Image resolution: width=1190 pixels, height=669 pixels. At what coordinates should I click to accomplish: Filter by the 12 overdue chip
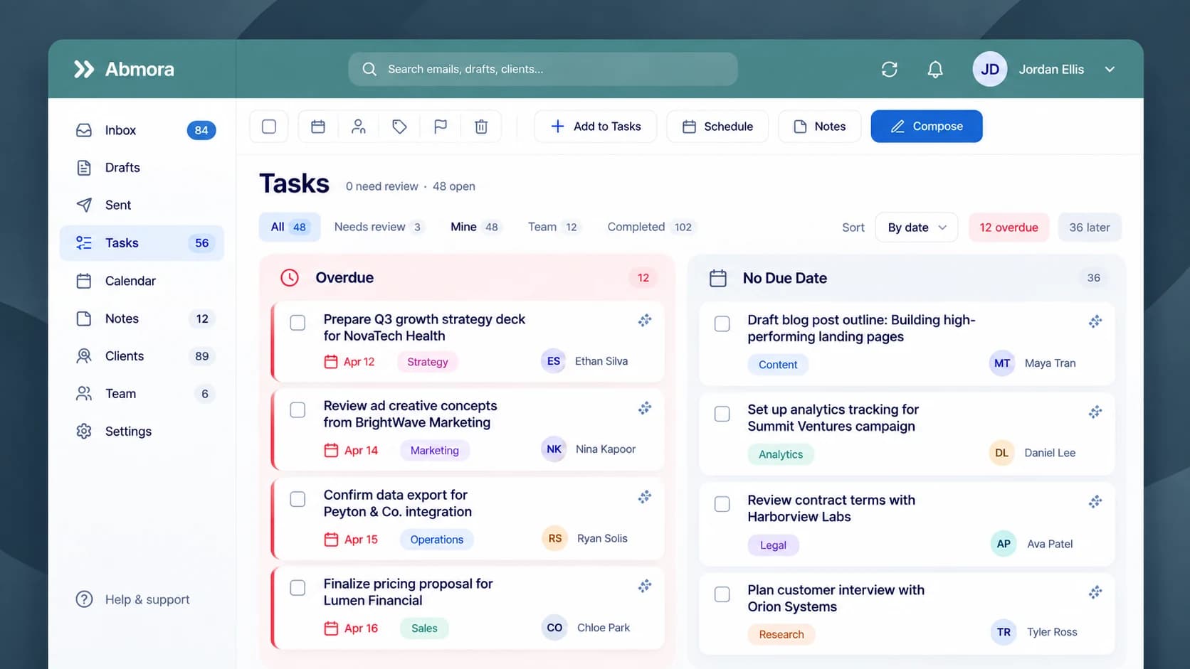click(1009, 228)
